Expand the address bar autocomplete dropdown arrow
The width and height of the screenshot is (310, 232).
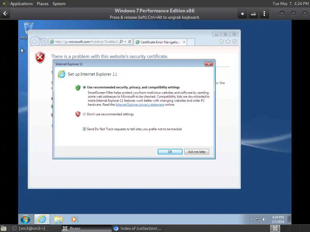tap(125, 42)
